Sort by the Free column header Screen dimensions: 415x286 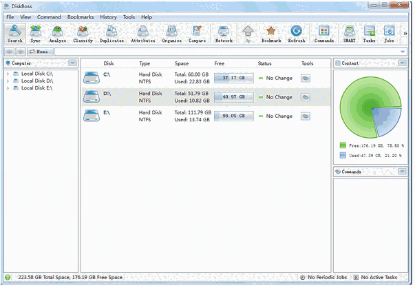click(x=219, y=63)
